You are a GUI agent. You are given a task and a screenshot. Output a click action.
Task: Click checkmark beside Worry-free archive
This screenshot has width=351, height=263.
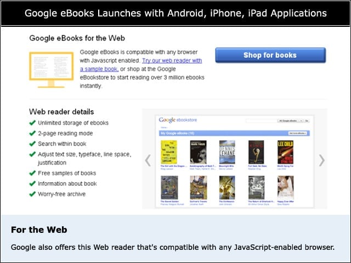click(32, 193)
